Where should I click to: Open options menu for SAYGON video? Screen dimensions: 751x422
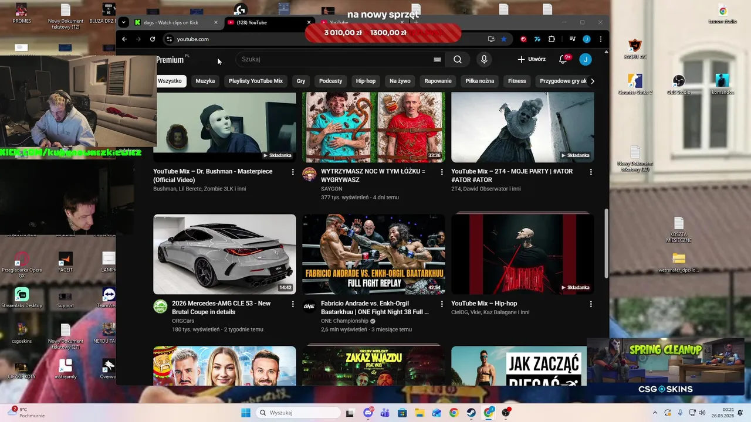[x=442, y=172]
